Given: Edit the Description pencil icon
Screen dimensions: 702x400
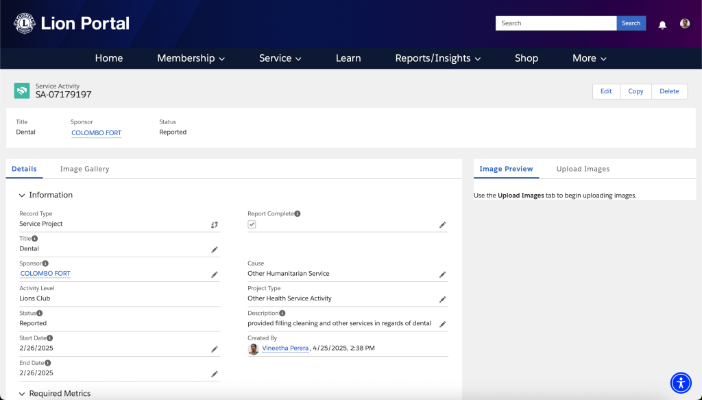Looking at the screenshot, I should 442,325.
